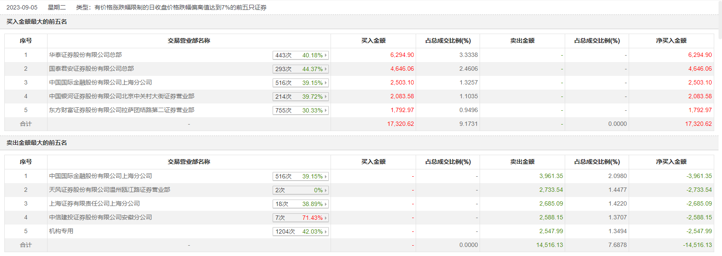722x256 pixels.
Task: Expand 18次 38.89% stats box
Action: pos(301,204)
